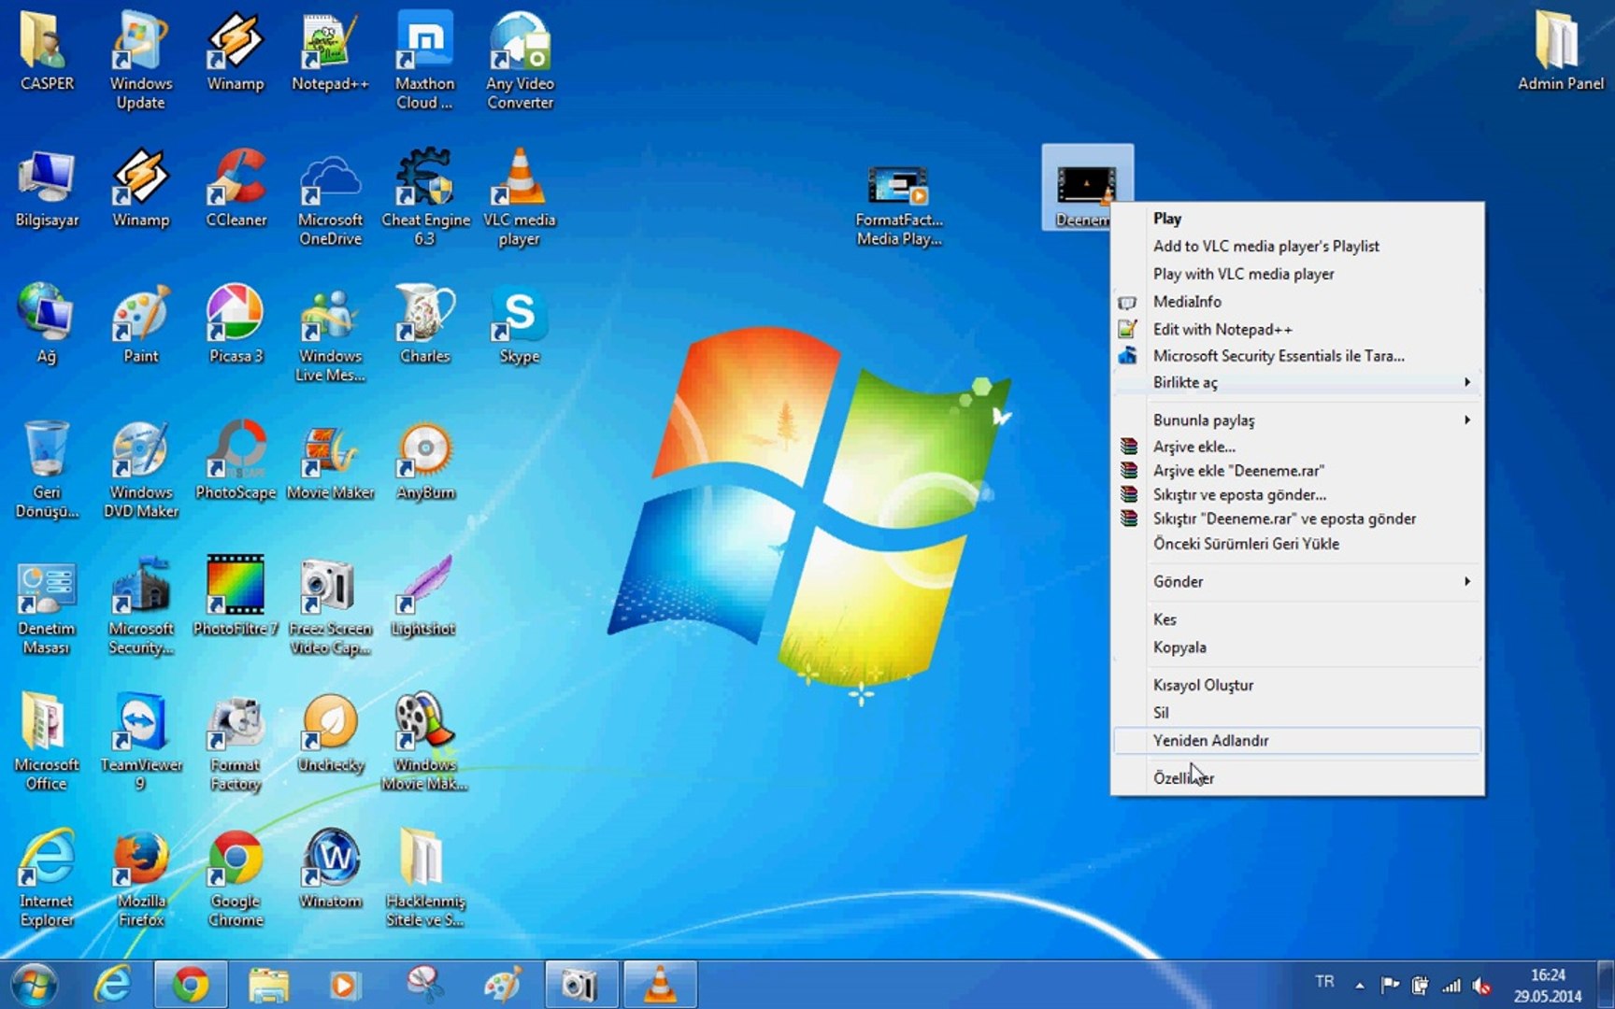Expand the Gönder submenu
The height and width of the screenshot is (1009, 1615).
(1297, 581)
